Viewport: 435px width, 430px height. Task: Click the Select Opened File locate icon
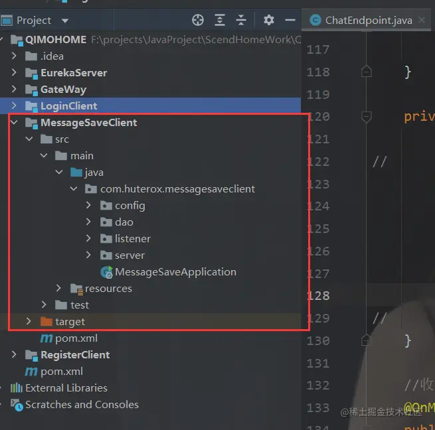[198, 20]
